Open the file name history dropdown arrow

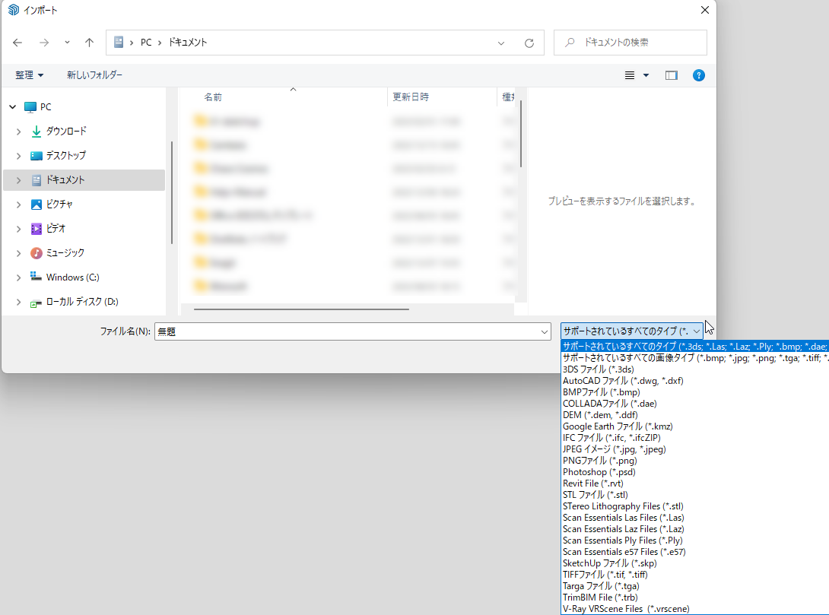point(544,331)
